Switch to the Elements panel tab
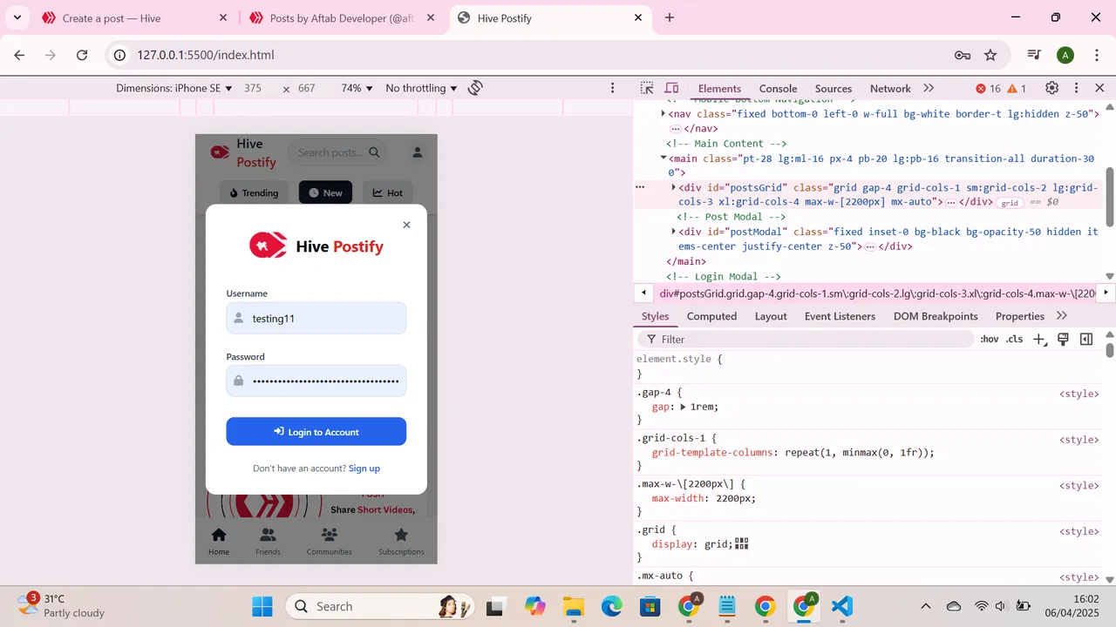This screenshot has width=1116, height=627. (x=719, y=88)
